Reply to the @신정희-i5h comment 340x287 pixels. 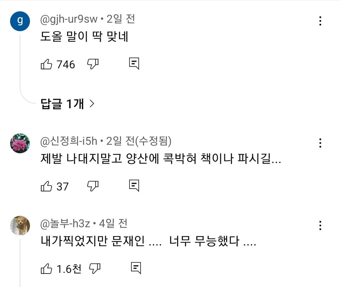[x=134, y=186]
